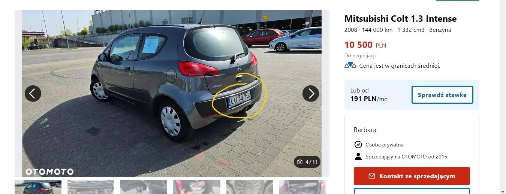Image resolution: width=506 pixels, height=194 pixels.
Task: Click the envelope icon on contact button
Action: point(372,176)
